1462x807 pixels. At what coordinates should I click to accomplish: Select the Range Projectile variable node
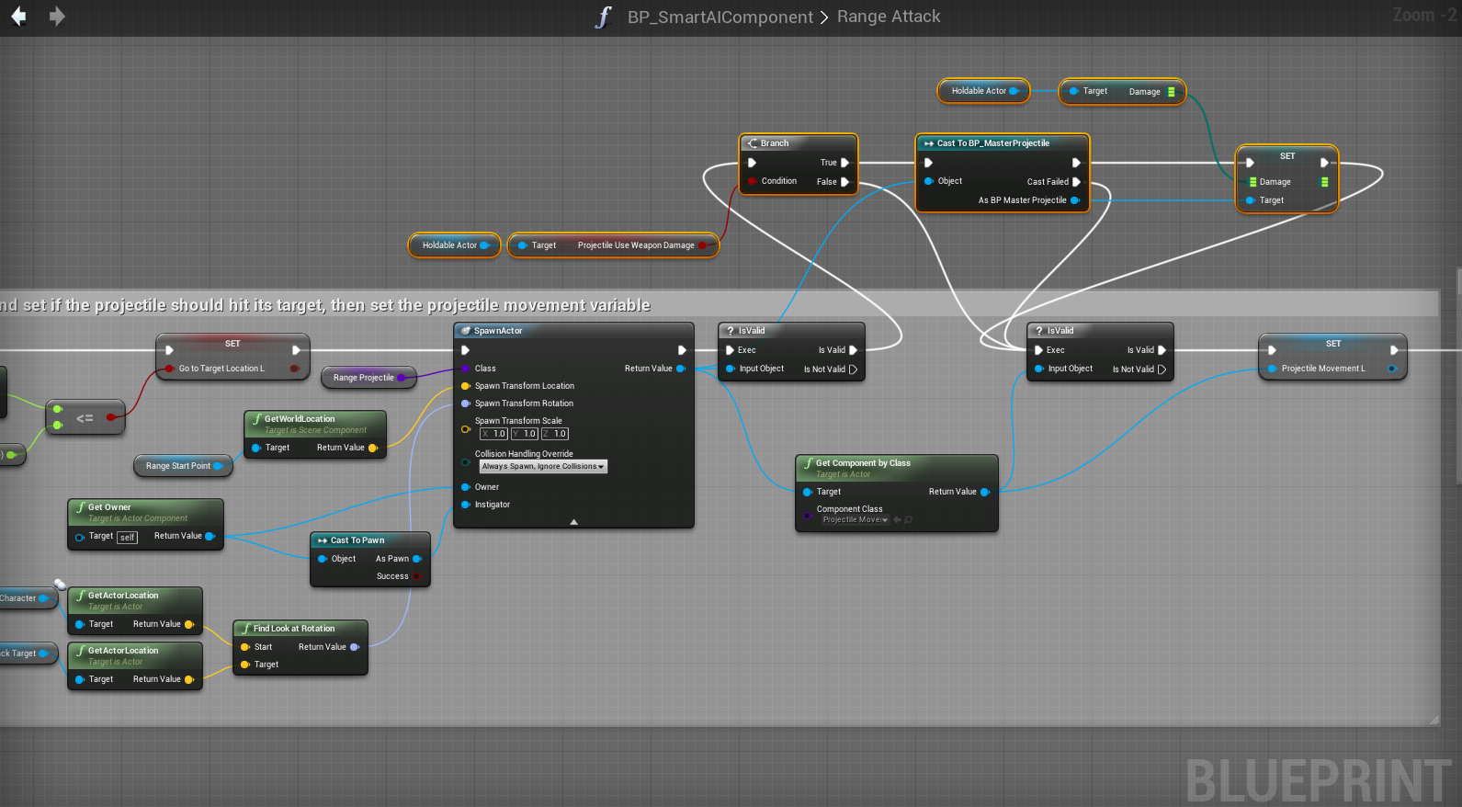(x=363, y=378)
